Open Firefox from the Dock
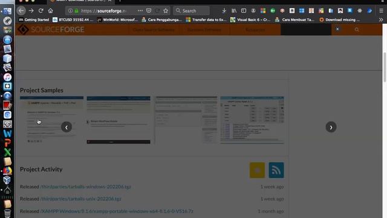Image resolution: width=387 pixels, height=218 pixels. click(7, 171)
